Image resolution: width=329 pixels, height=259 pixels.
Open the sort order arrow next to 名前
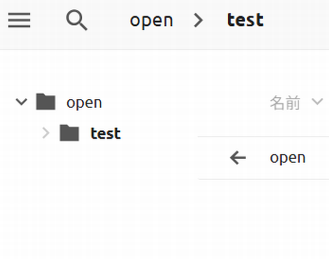(x=317, y=102)
